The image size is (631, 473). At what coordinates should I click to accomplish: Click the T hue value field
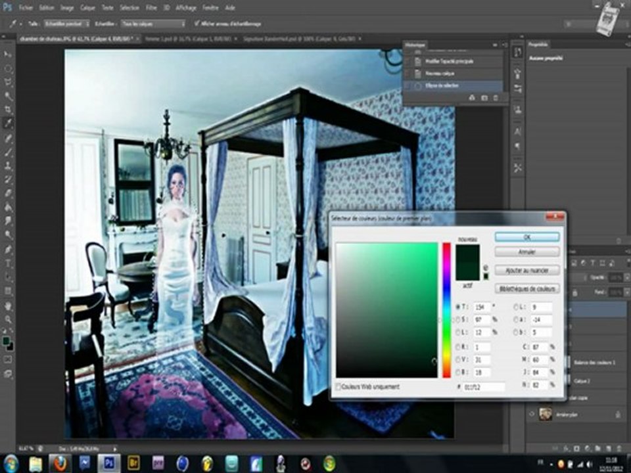482,307
